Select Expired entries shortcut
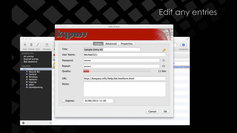 tap(31, 59)
